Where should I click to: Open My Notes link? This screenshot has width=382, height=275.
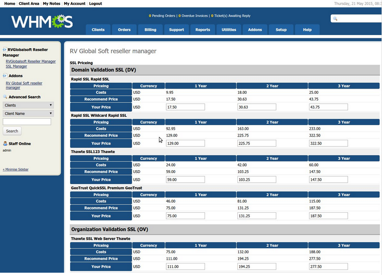tap(51, 3)
